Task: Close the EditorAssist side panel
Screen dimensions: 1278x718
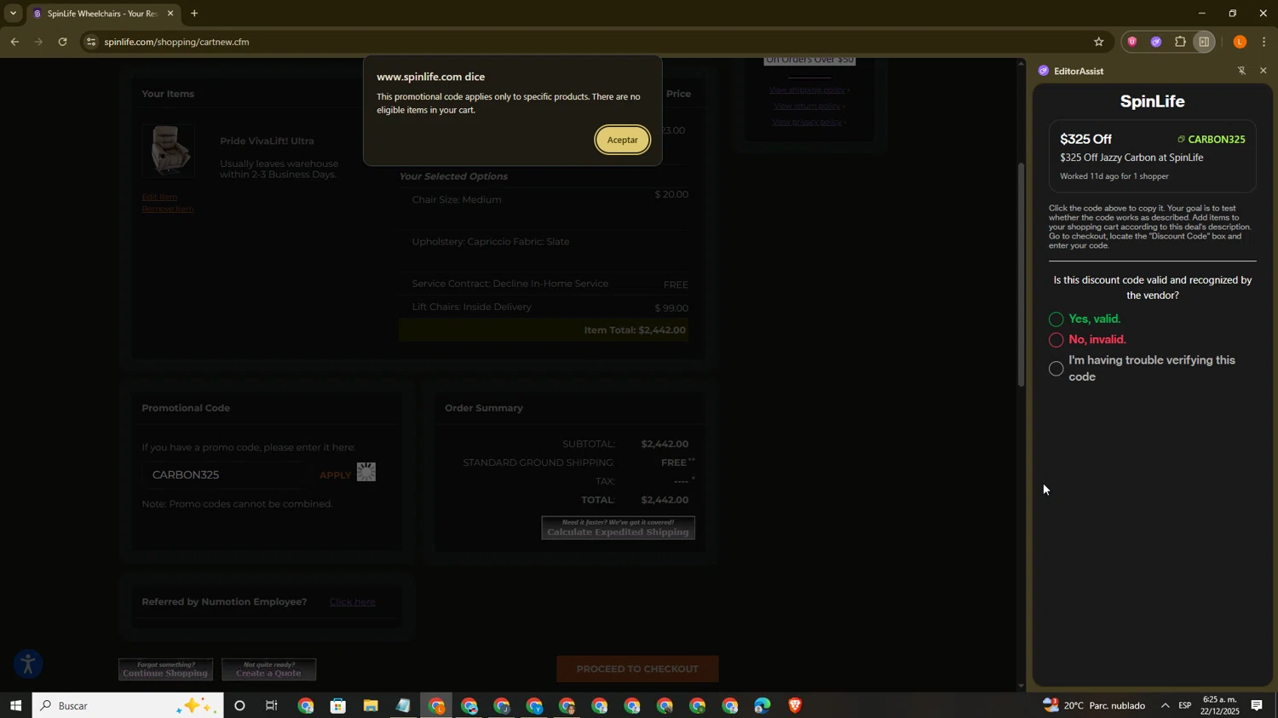Action: [1263, 71]
